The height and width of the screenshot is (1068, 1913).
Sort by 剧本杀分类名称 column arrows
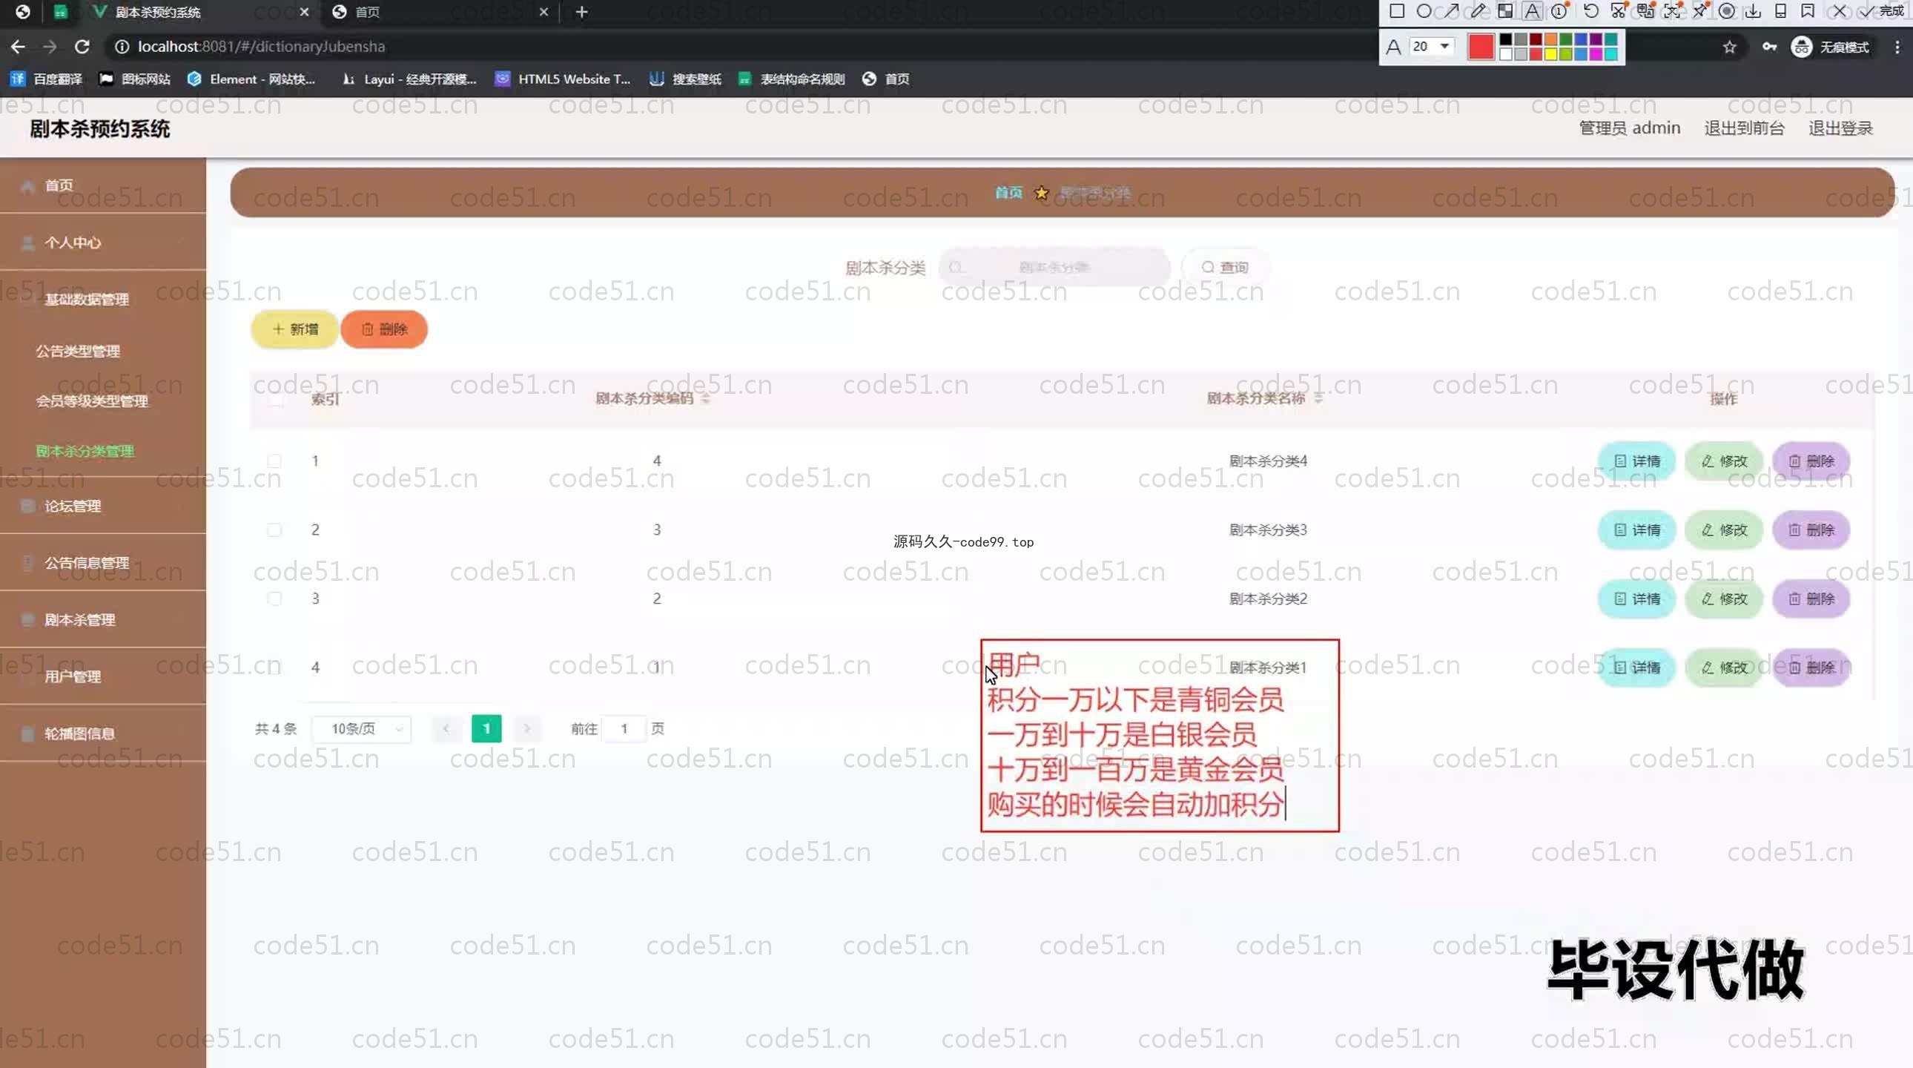coord(1318,399)
